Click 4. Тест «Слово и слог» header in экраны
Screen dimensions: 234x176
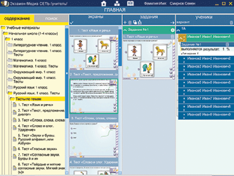(94, 162)
